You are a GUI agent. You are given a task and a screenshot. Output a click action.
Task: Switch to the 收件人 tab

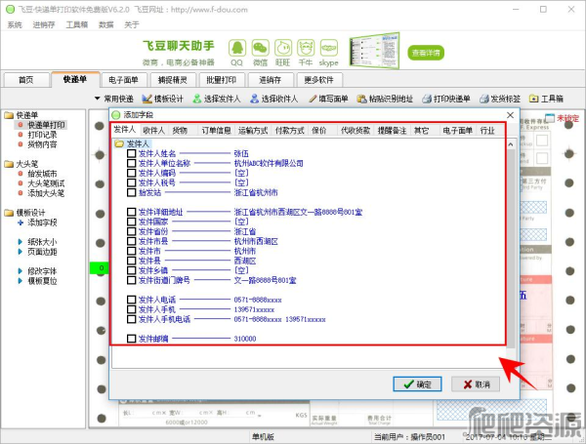click(x=153, y=131)
